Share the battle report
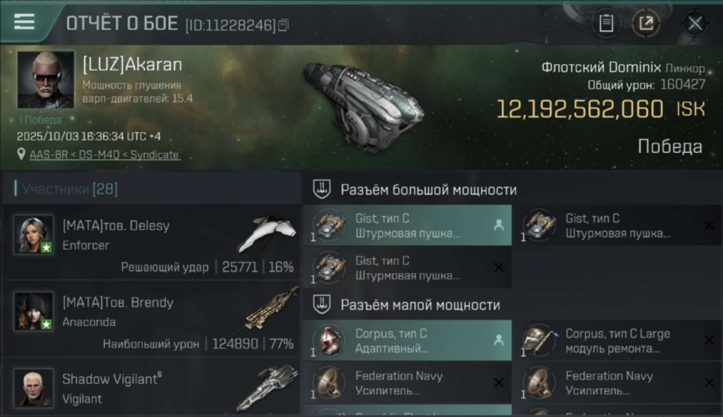723x417 pixels. click(x=646, y=23)
